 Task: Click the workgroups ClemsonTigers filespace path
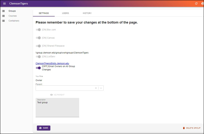[x=62, y=53]
